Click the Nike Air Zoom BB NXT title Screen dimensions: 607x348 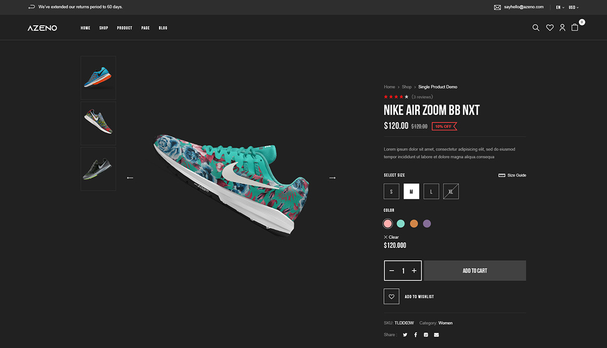(x=432, y=110)
